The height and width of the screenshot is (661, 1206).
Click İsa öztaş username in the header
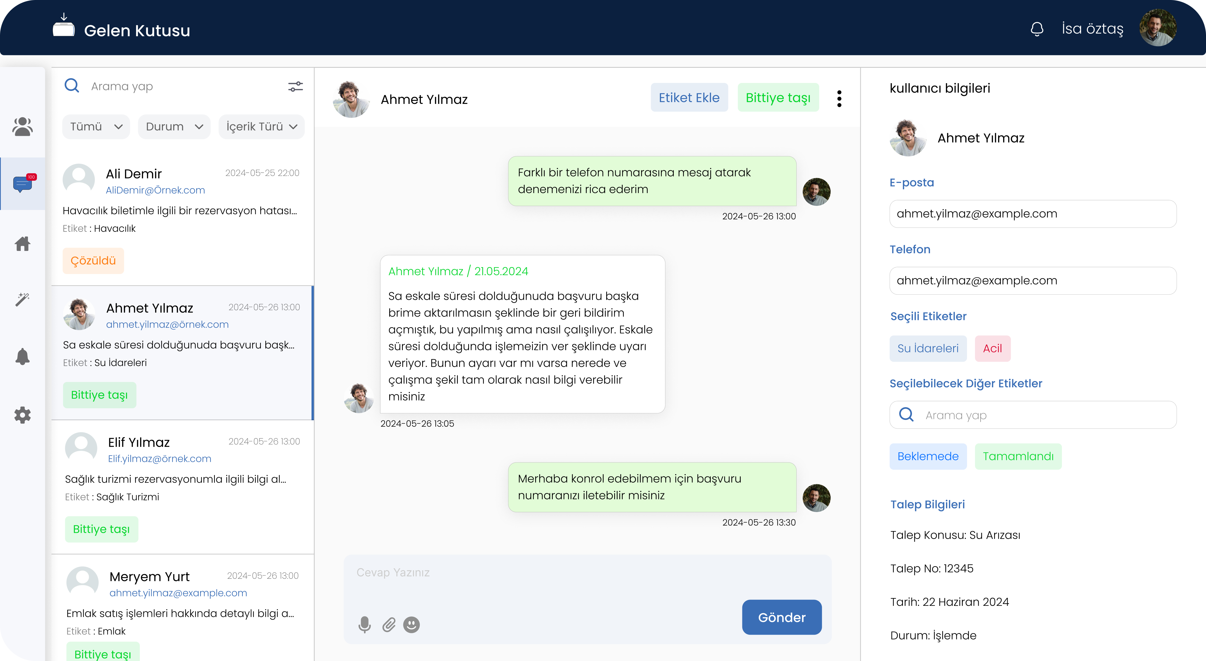coord(1092,28)
